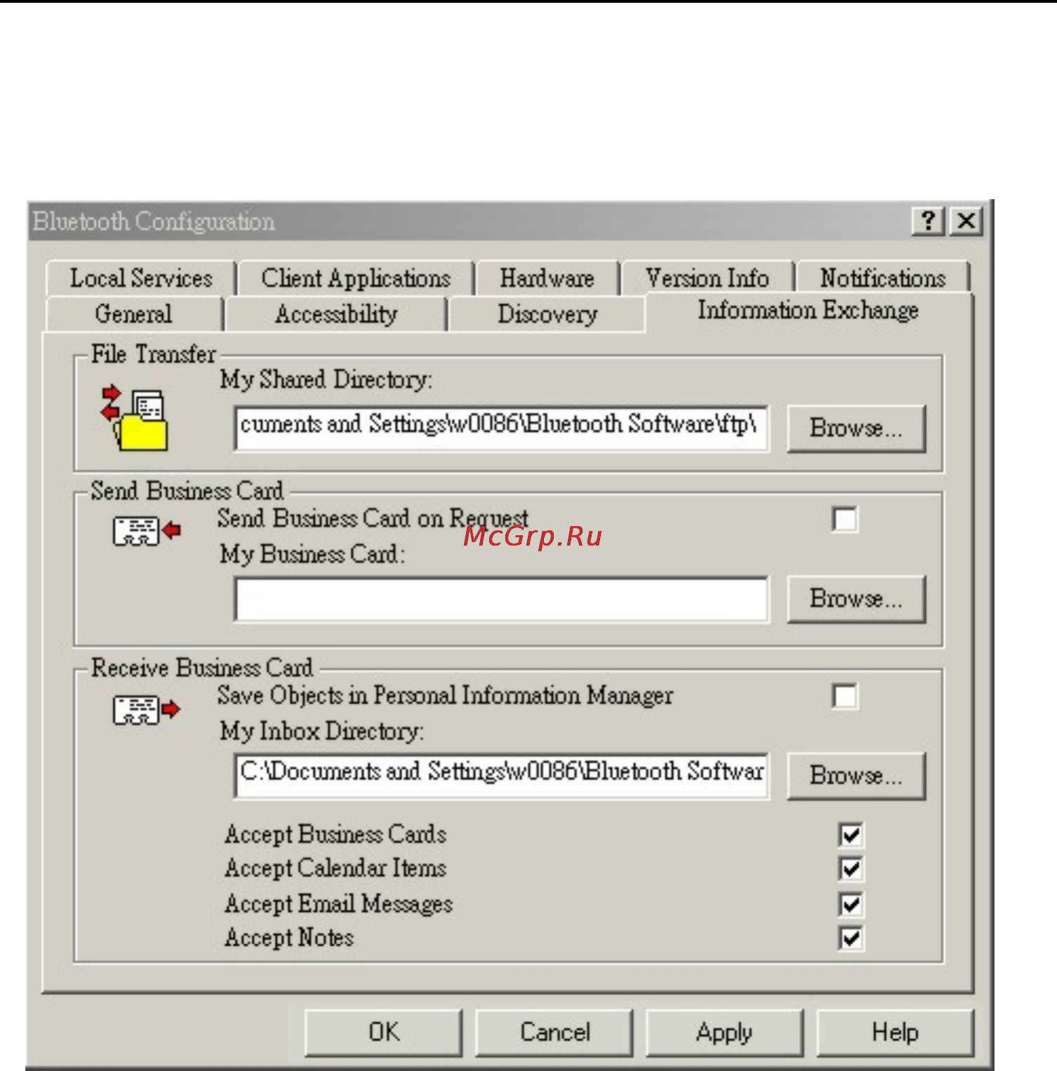
Task: Switch to the Local Services tab
Action: [140, 278]
